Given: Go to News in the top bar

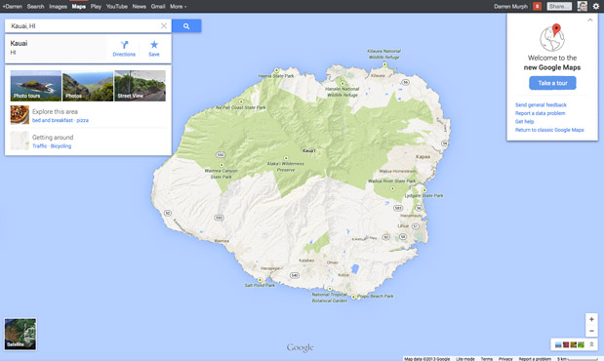Looking at the screenshot, I should pyautogui.click(x=140, y=6).
